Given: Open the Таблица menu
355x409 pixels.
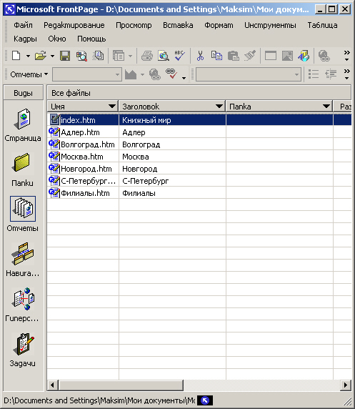Looking at the screenshot, I should [322, 25].
